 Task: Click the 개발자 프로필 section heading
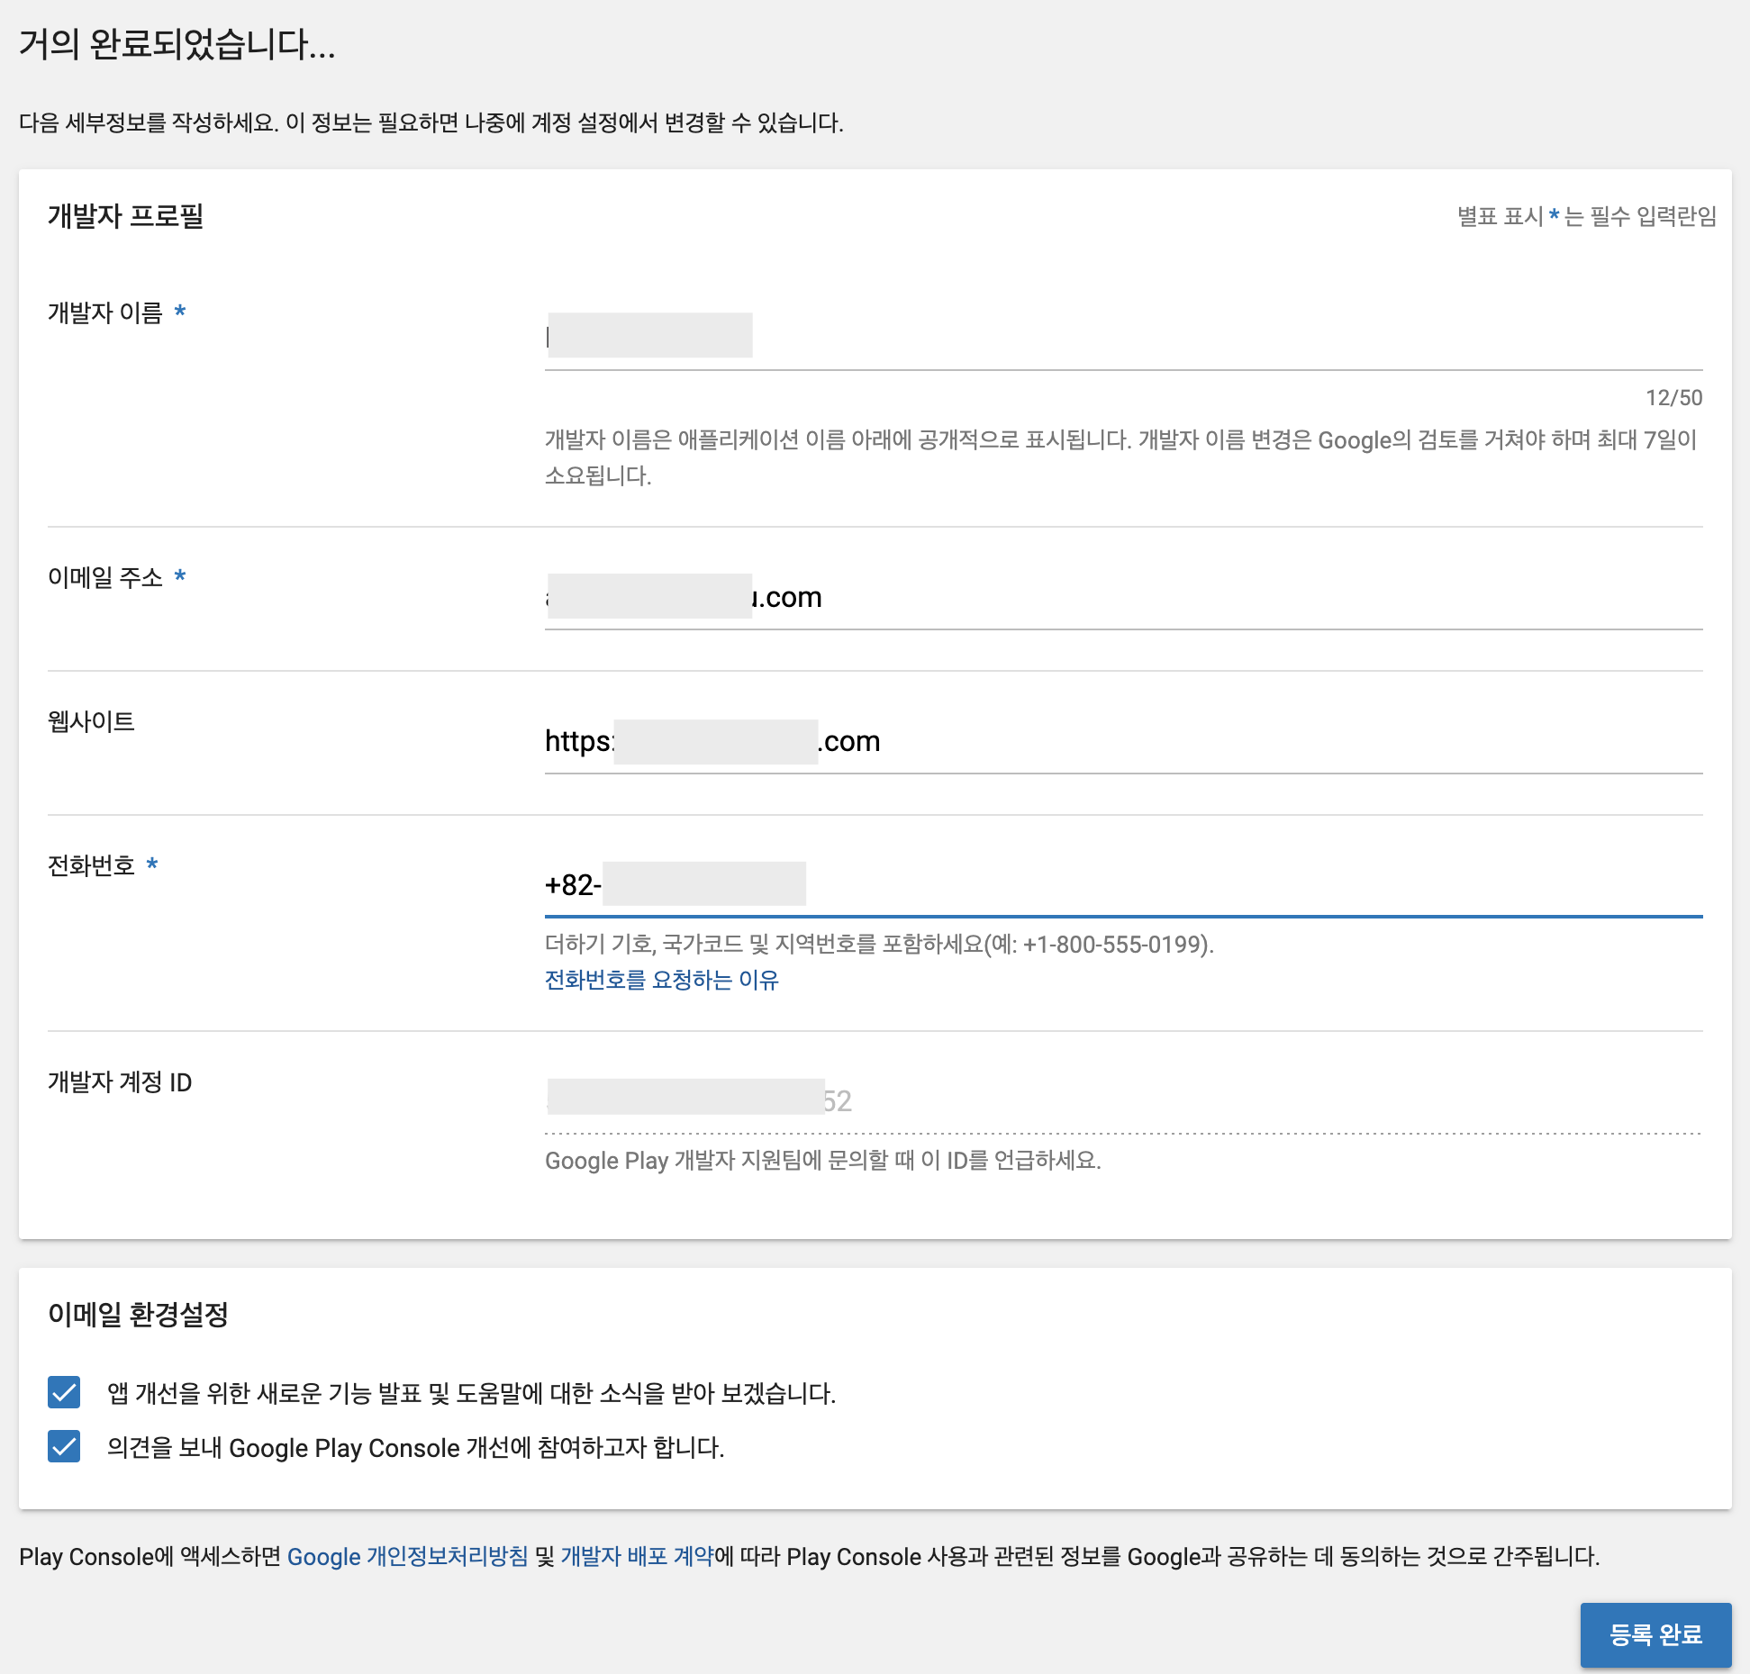pyautogui.click(x=125, y=216)
